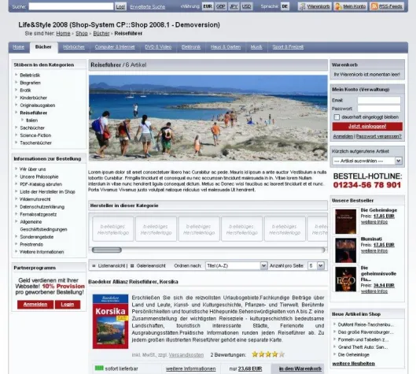416x374 pixels.
Task: Open the Elektronik tab
Action: tap(191, 47)
